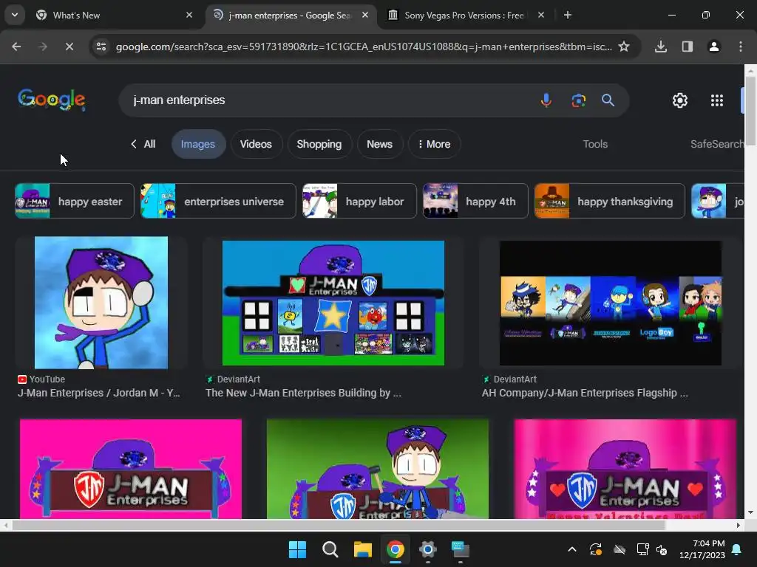This screenshot has height=567, width=757.
Task: Go to All search results
Action: 143,144
